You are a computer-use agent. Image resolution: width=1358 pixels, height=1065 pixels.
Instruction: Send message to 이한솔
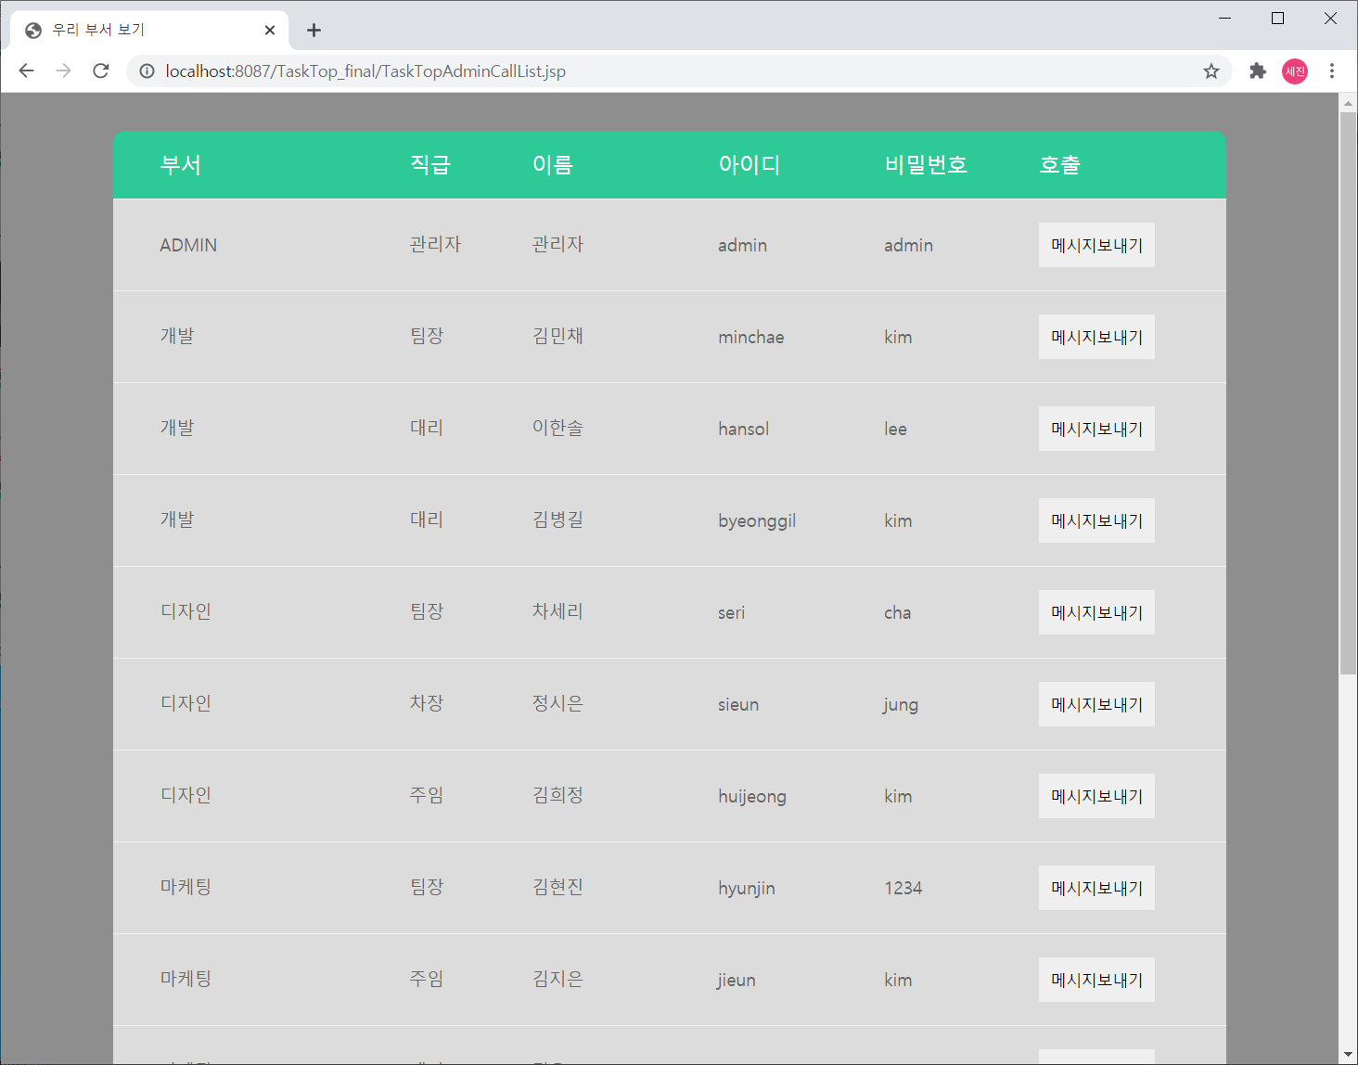click(1096, 429)
